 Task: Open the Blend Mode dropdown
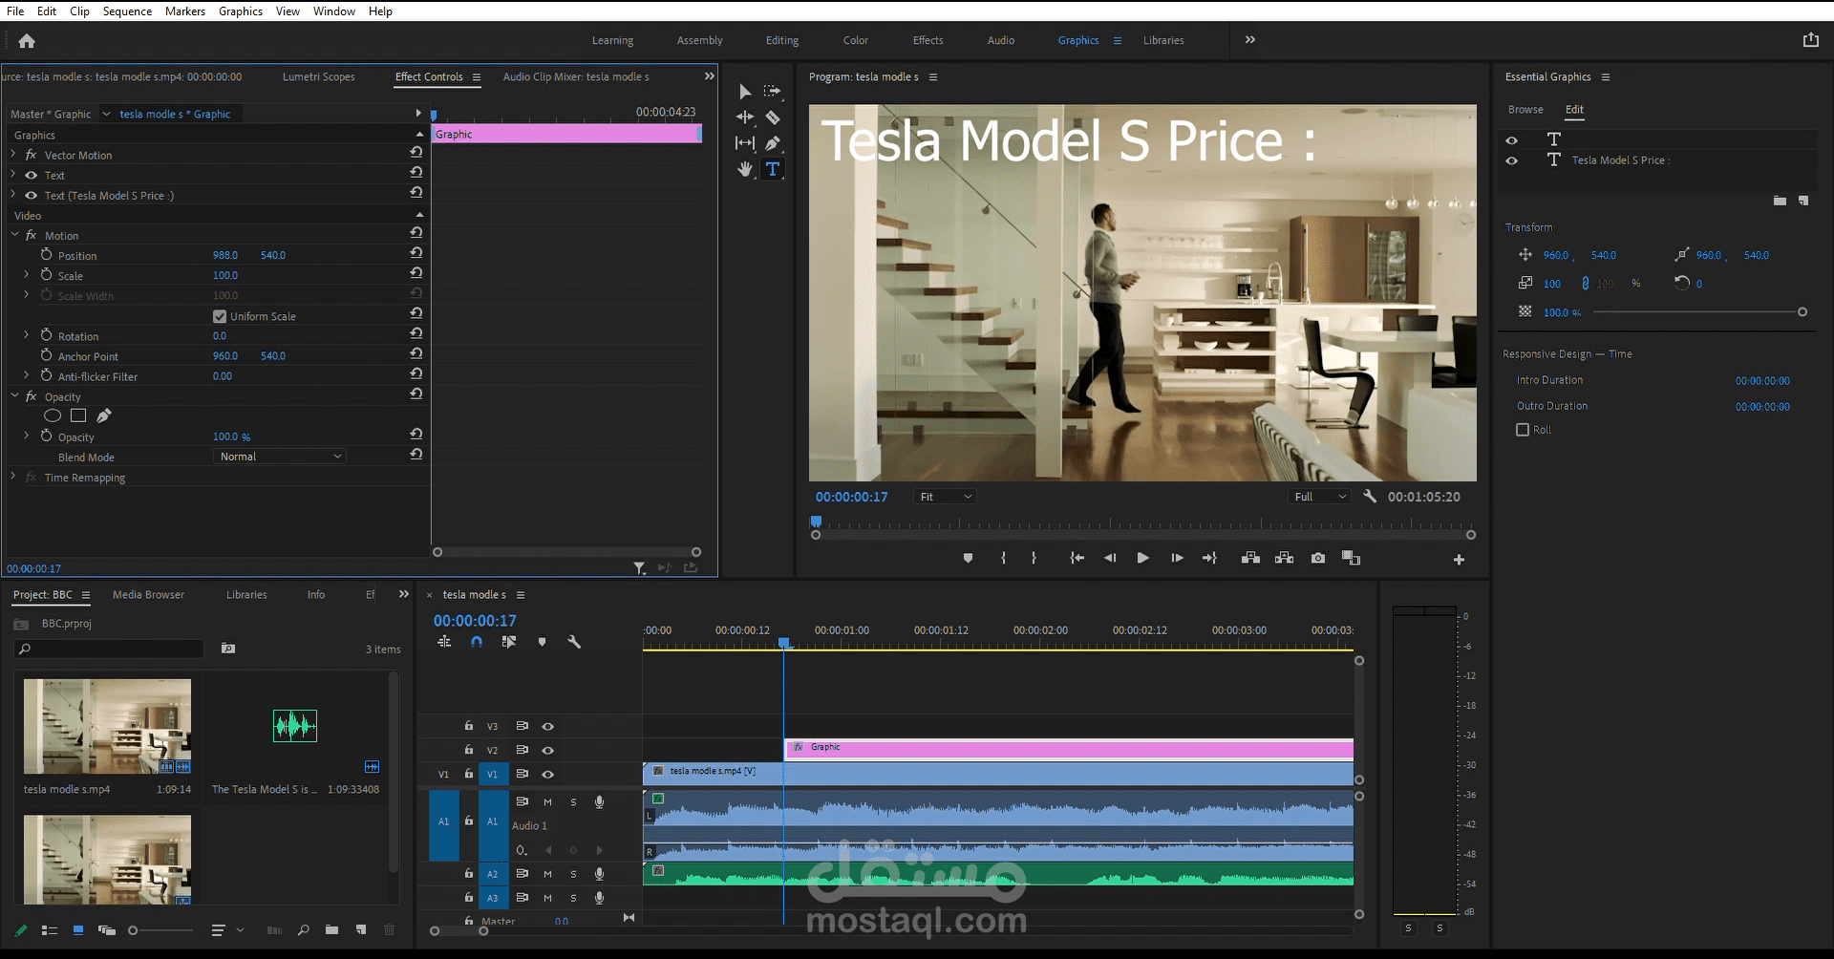tap(279, 457)
